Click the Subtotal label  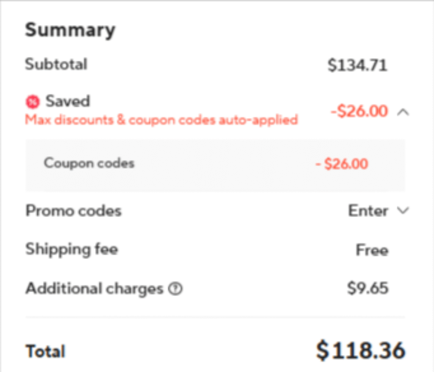pos(56,65)
